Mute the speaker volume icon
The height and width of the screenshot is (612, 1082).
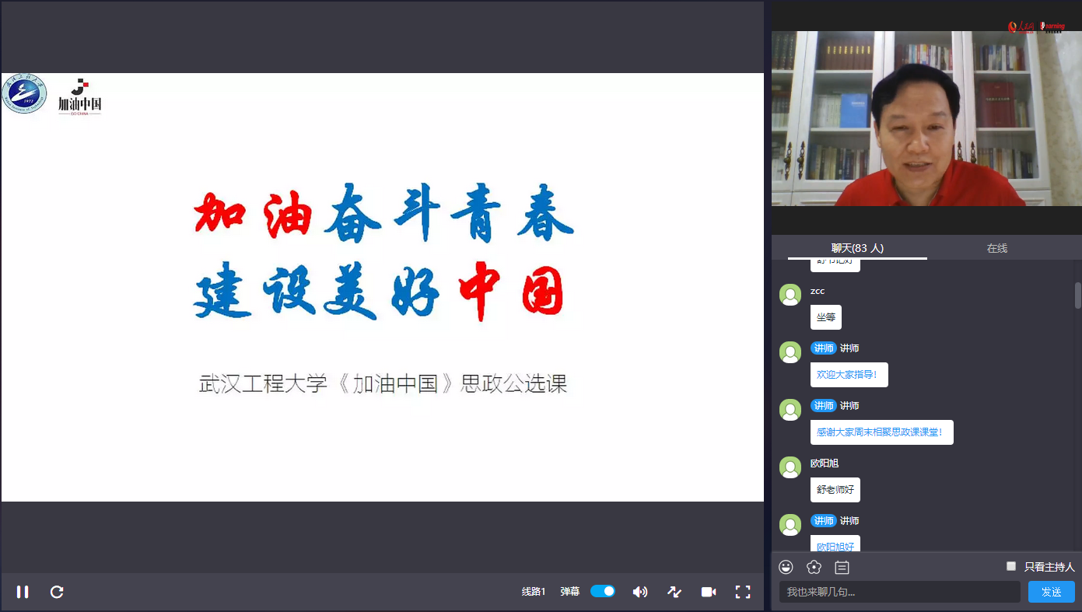639,592
